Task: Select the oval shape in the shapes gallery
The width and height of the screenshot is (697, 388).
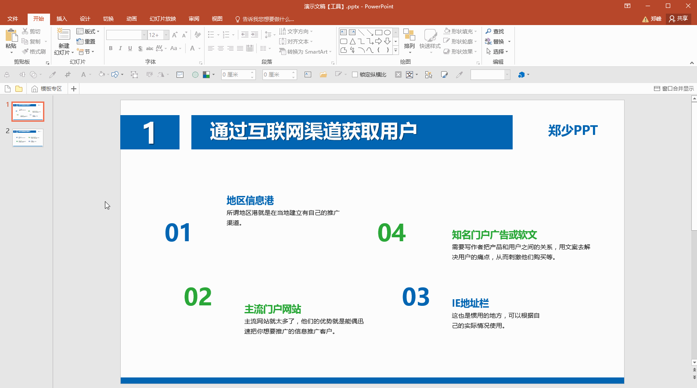Action: tap(387, 33)
